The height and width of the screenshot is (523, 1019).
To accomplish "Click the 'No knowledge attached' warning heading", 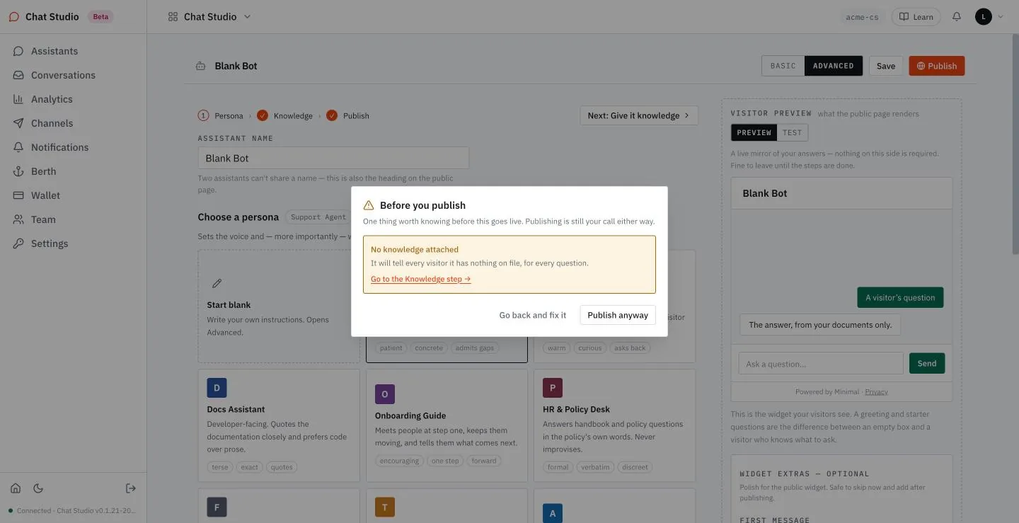I will (x=415, y=249).
